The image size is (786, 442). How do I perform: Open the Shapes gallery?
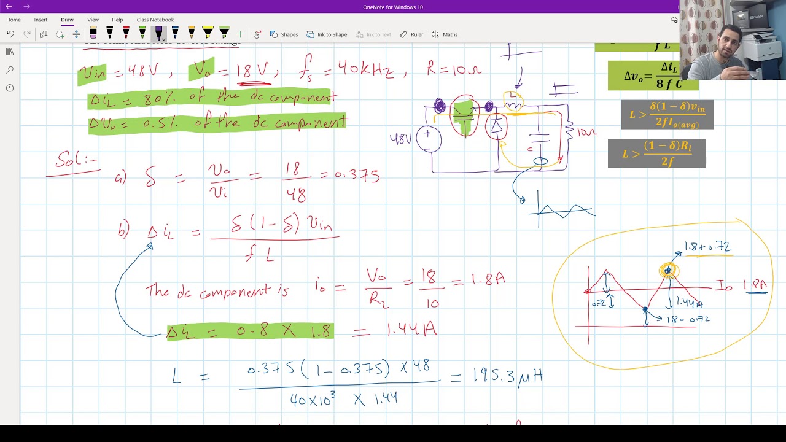coord(284,34)
